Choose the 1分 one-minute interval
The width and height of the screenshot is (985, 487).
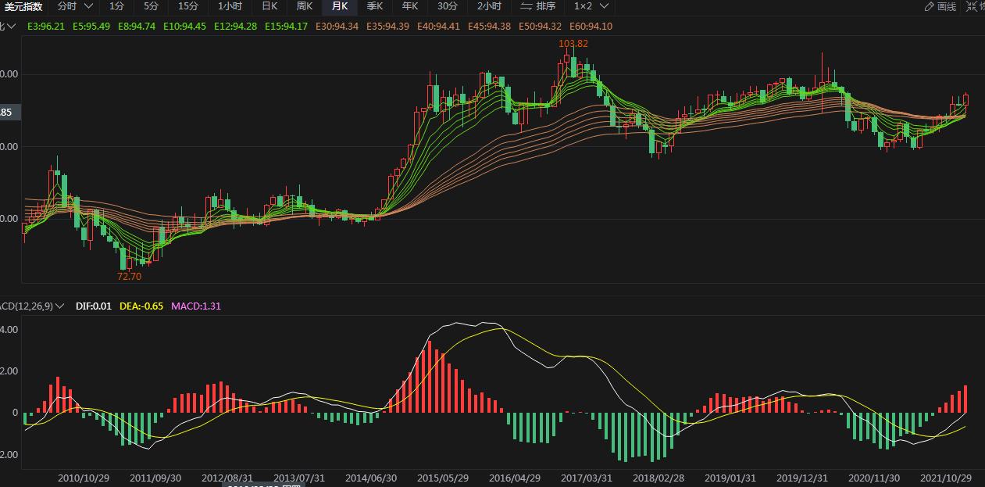tap(116, 6)
